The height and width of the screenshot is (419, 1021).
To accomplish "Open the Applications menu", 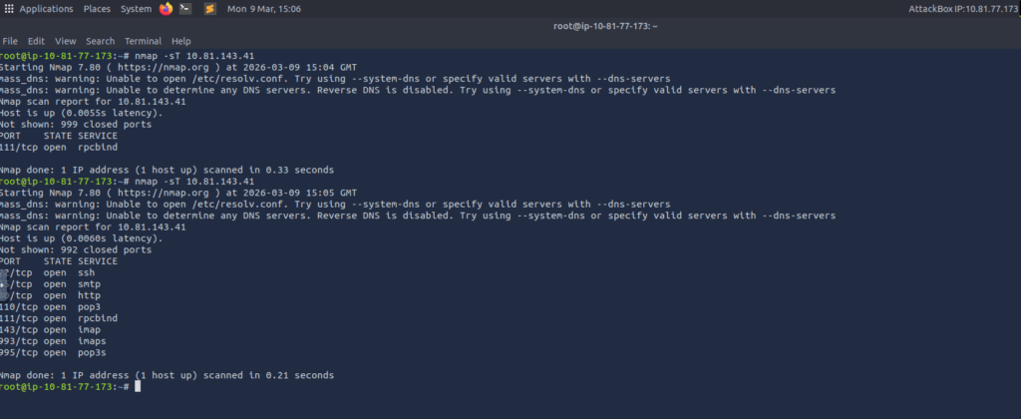I will [46, 8].
